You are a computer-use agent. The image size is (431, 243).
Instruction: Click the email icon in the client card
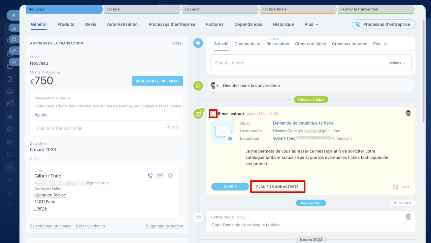coord(160,175)
